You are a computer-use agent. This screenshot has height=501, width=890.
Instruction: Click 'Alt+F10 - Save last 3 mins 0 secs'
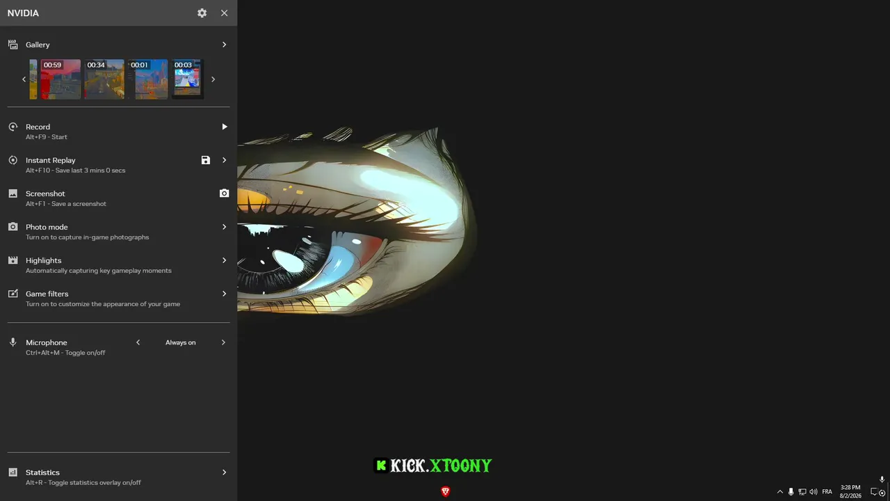coord(76,170)
